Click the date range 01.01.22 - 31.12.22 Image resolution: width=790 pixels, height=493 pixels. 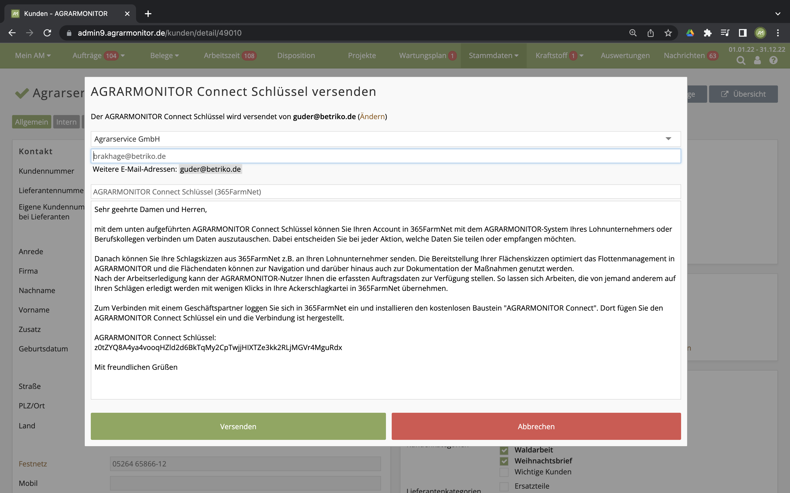pos(757,50)
